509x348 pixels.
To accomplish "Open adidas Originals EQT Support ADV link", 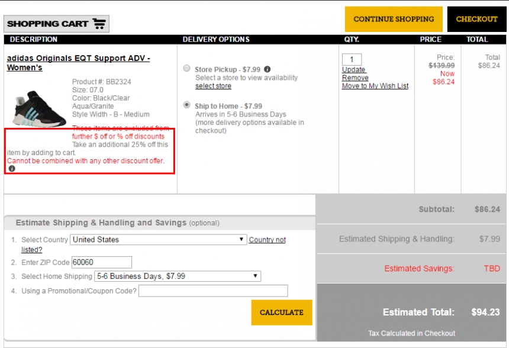I will coord(78,63).
